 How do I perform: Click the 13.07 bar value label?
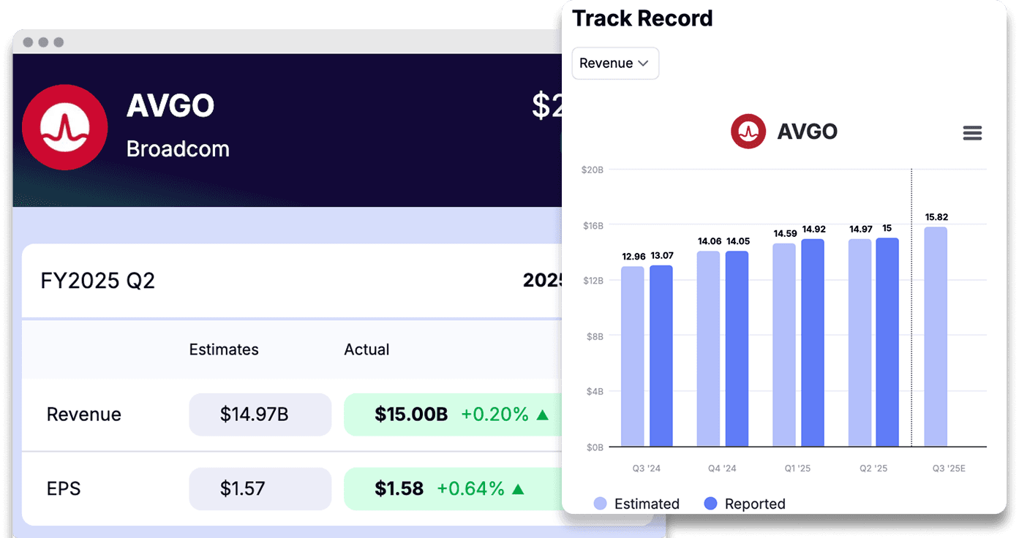662,256
